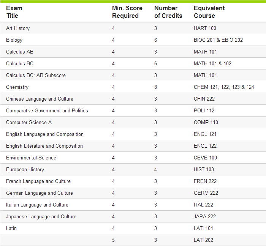Viewport: 266px width, 246px height.
Task: Click the minimum score 4 for European History
Action: click(113, 169)
